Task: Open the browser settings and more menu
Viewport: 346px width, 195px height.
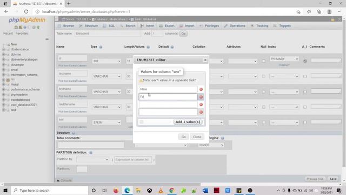Action: coord(340,12)
